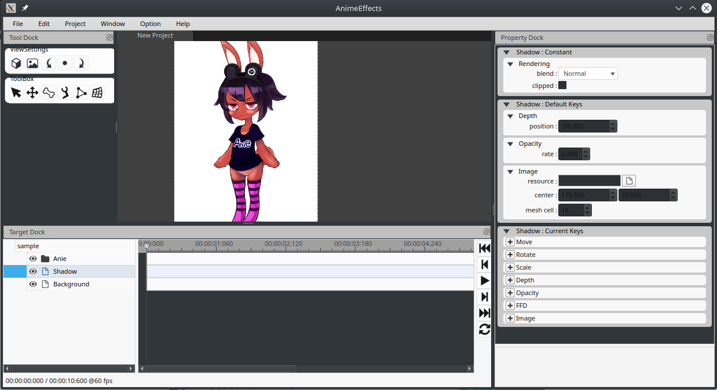Collapse the Depth group in Default Keys
The height and width of the screenshot is (390, 717).
click(510, 116)
